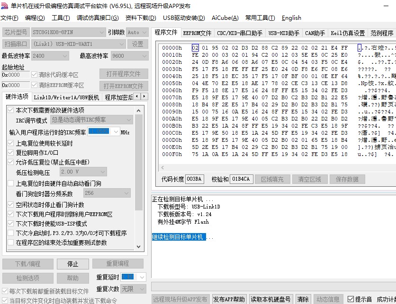Click highlighted 继续检测目标单片机 log line
The image size is (396, 304).
[179, 237]
